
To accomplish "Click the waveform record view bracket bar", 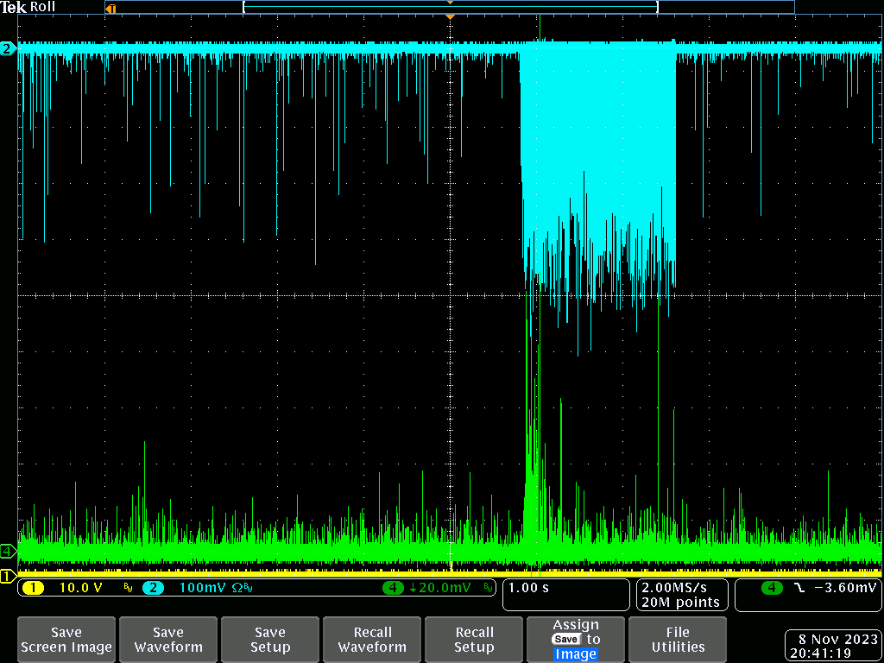I will coord(450,7).
